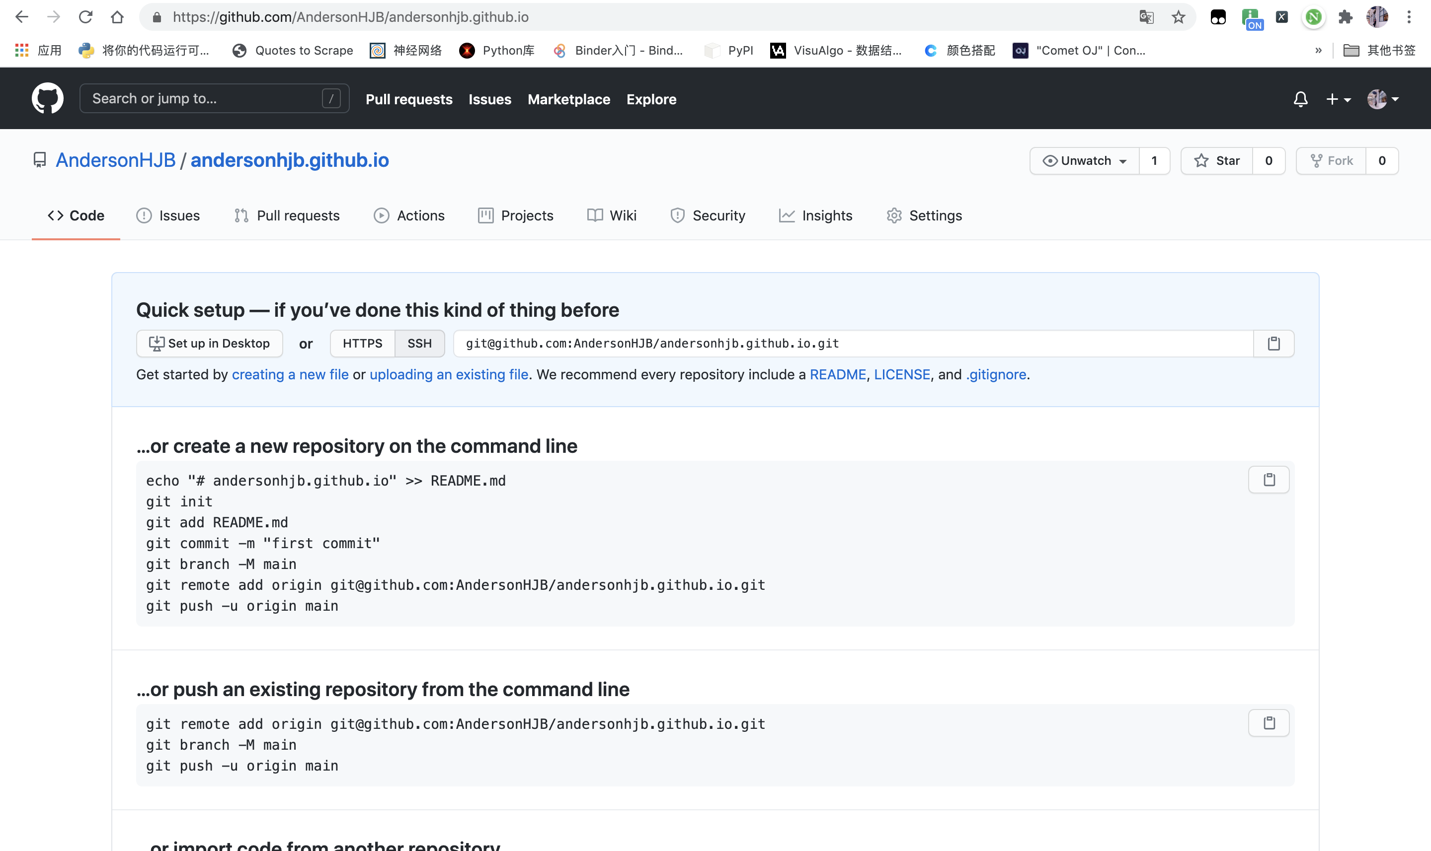Bookmark page with star icon
The height and width of the screenshot is (851, 1431).
[x=1178, y=17]
